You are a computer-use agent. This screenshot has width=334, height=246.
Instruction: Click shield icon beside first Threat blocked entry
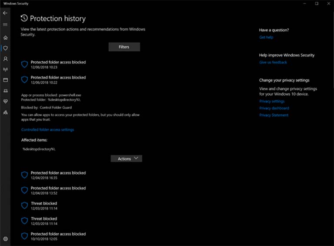coord(24,206)
